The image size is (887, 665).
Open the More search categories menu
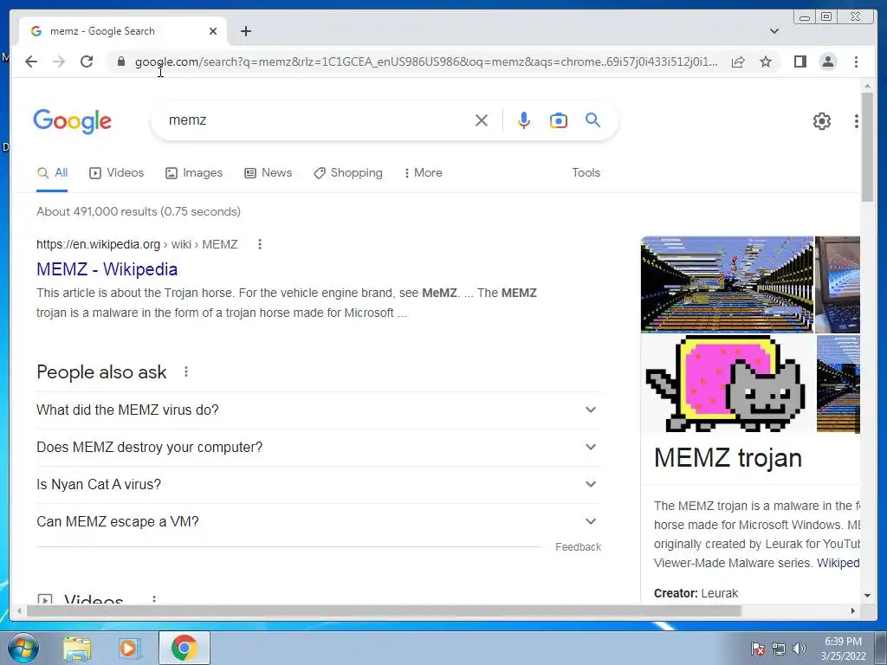click(423, 173)
